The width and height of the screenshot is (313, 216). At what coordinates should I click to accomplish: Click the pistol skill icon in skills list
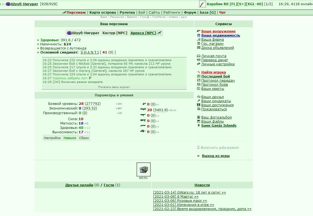point(144,104)
